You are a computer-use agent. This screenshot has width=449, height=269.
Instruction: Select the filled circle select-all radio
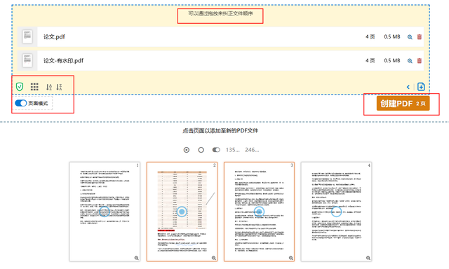187,150
